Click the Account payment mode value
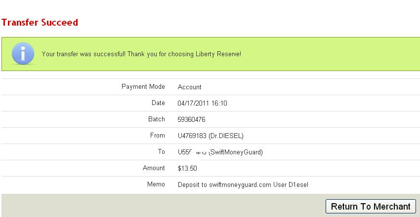This screenshot has width=420, height=217. [189, 87]
